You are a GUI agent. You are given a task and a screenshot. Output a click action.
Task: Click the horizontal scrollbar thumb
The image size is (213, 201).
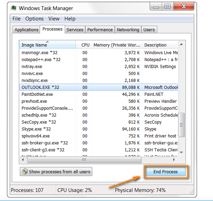84,160
